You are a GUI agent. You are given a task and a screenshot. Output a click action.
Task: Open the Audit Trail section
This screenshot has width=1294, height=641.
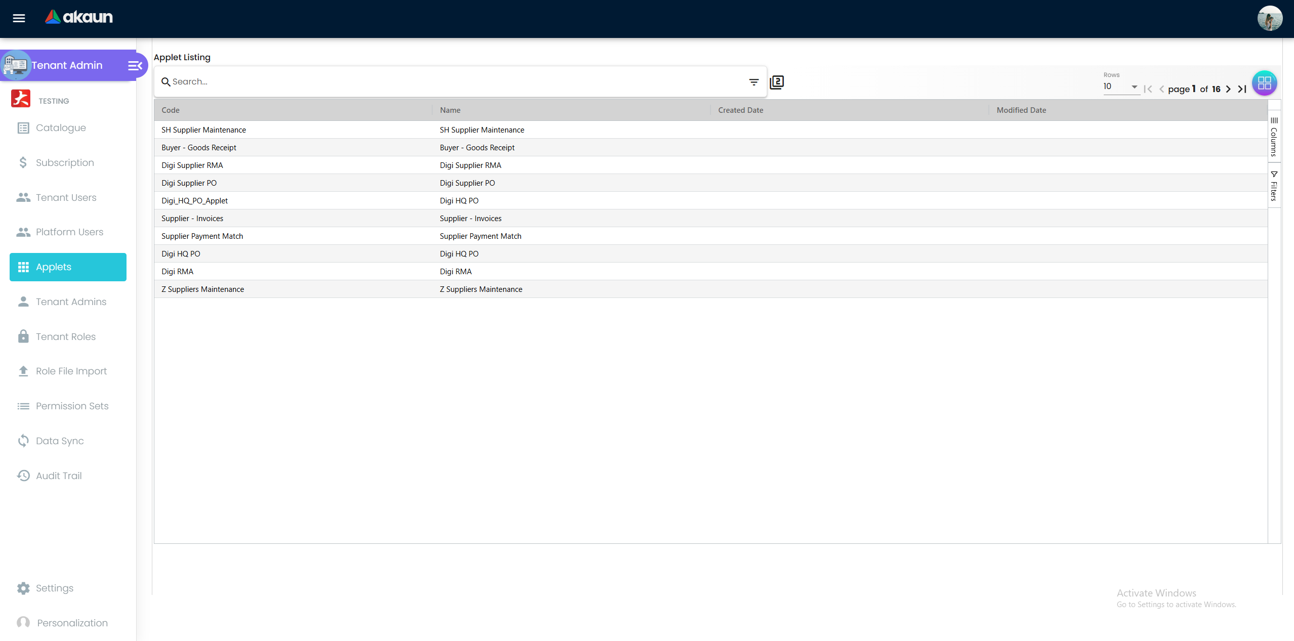58,476
